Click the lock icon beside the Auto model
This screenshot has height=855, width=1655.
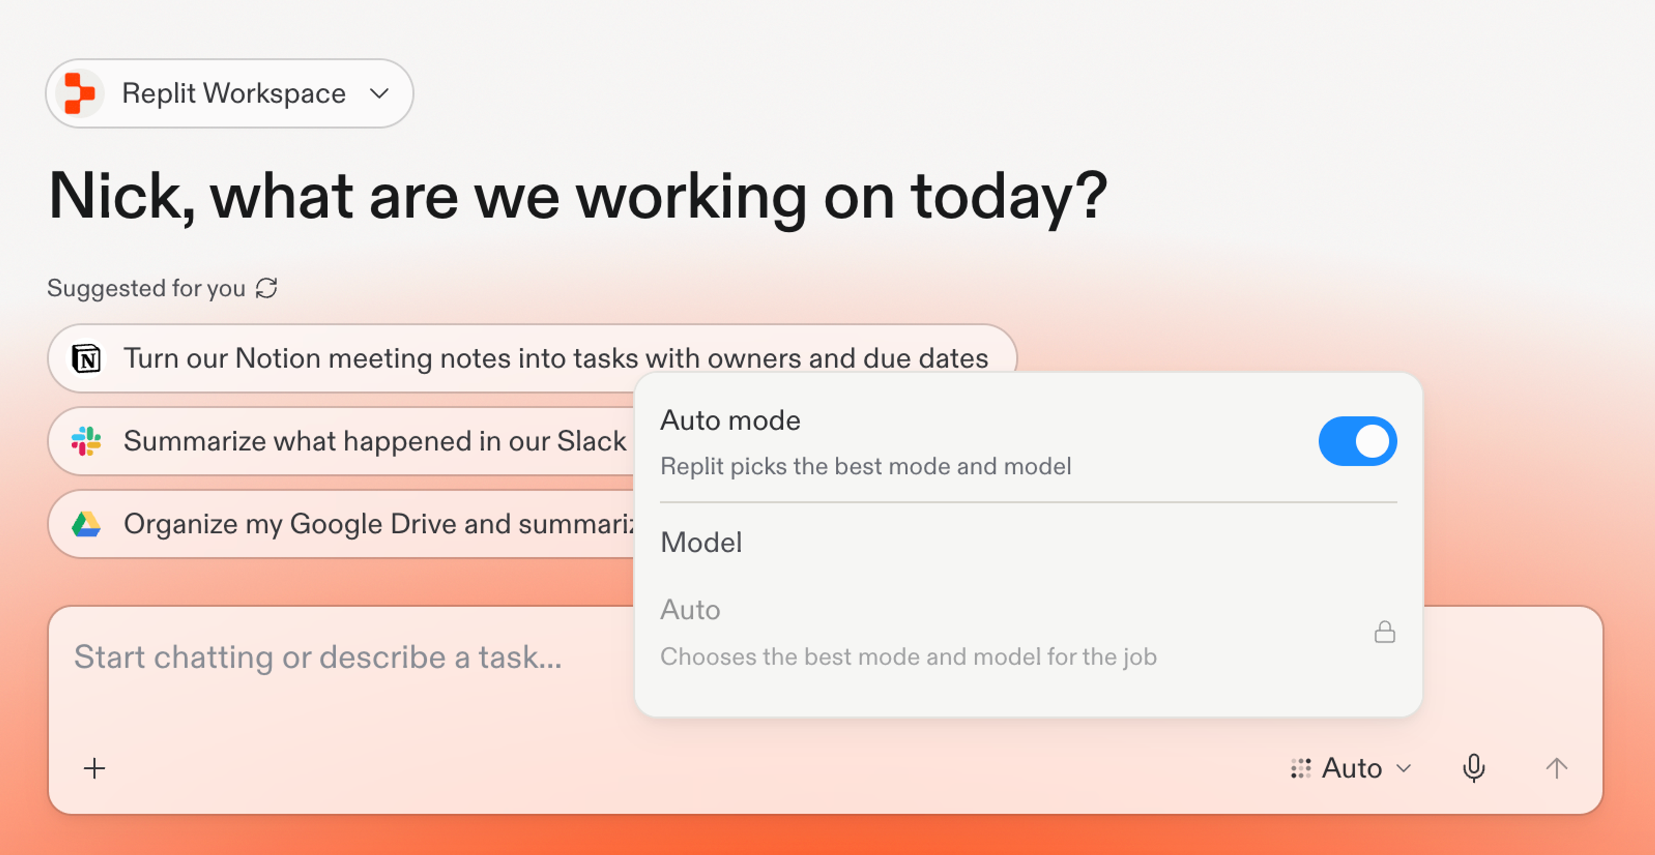click(1384, 631)
